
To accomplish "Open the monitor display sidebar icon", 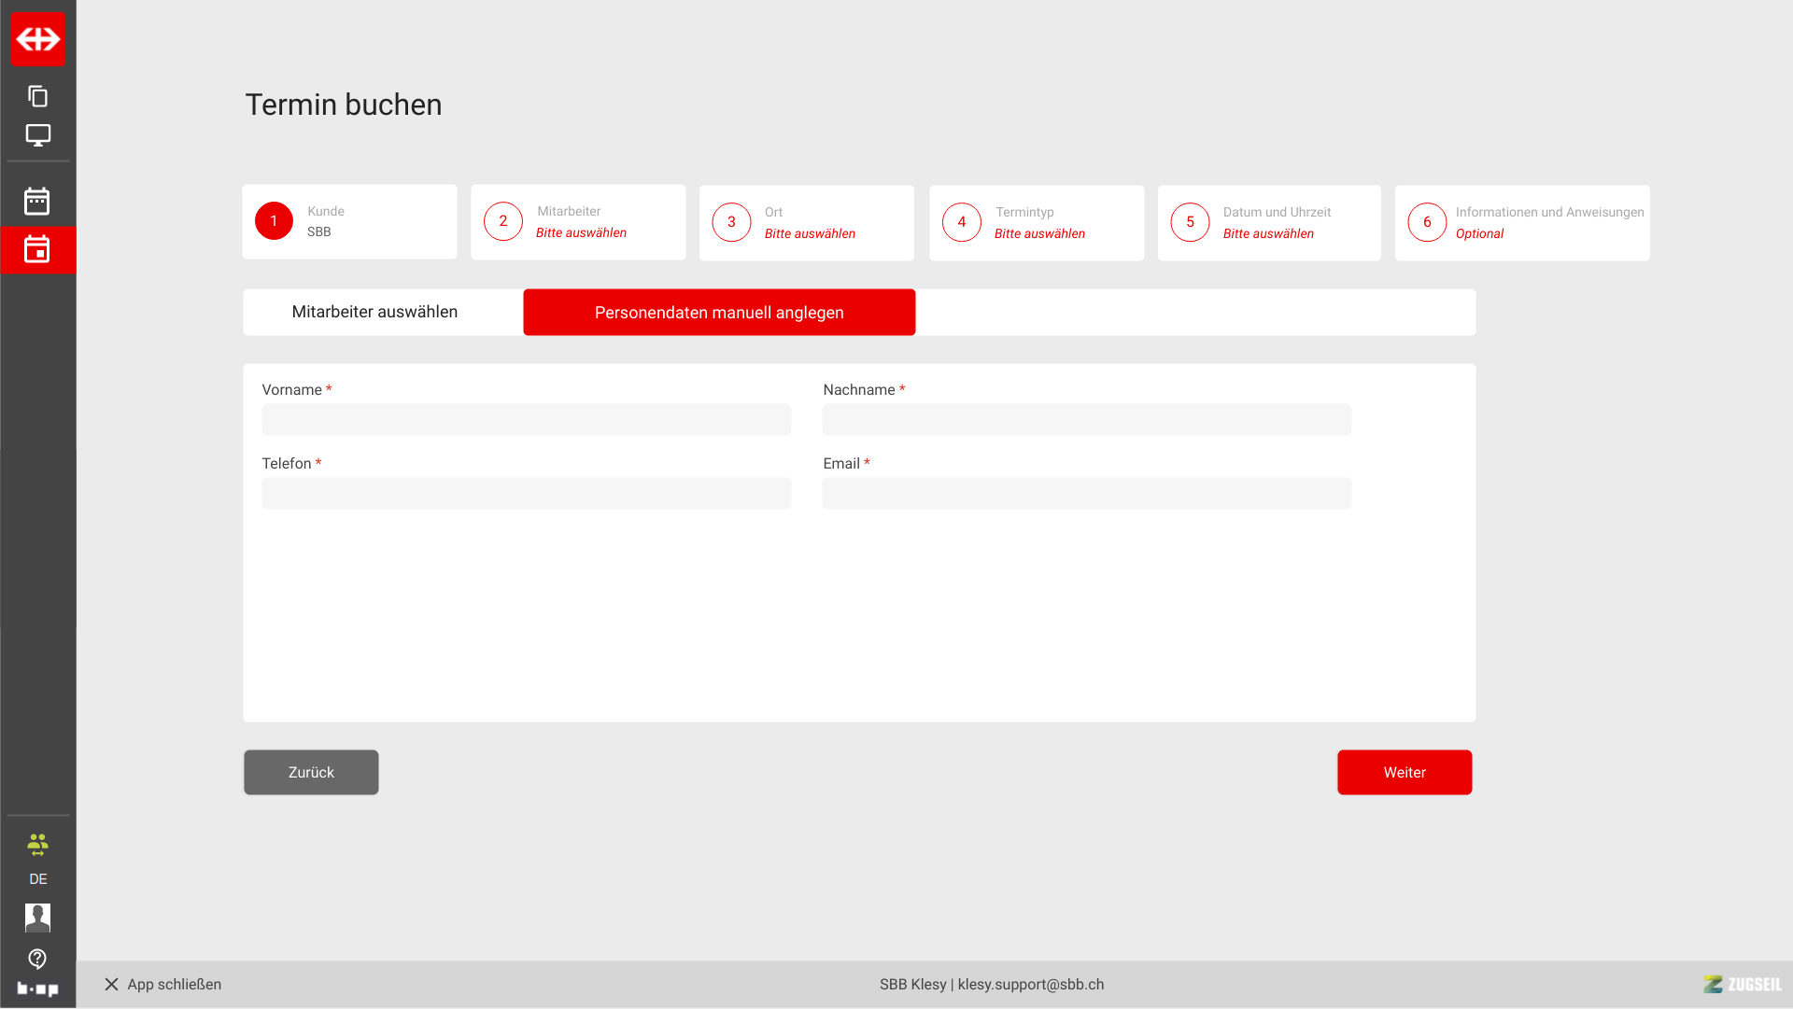I will 37,135.
